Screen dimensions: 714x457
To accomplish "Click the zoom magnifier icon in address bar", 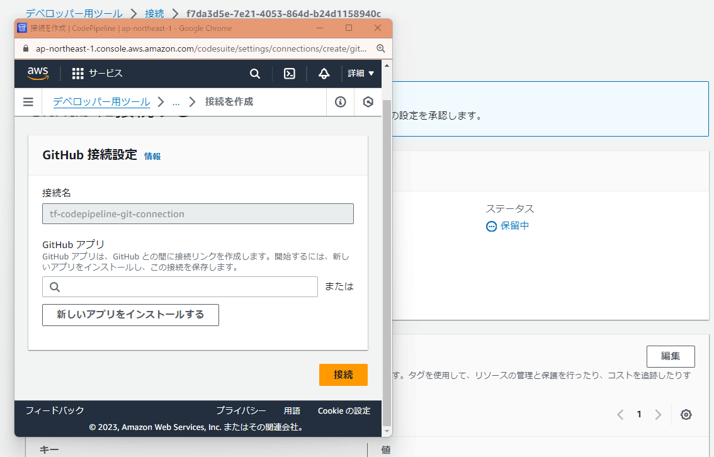I will (x=381, y=48).
